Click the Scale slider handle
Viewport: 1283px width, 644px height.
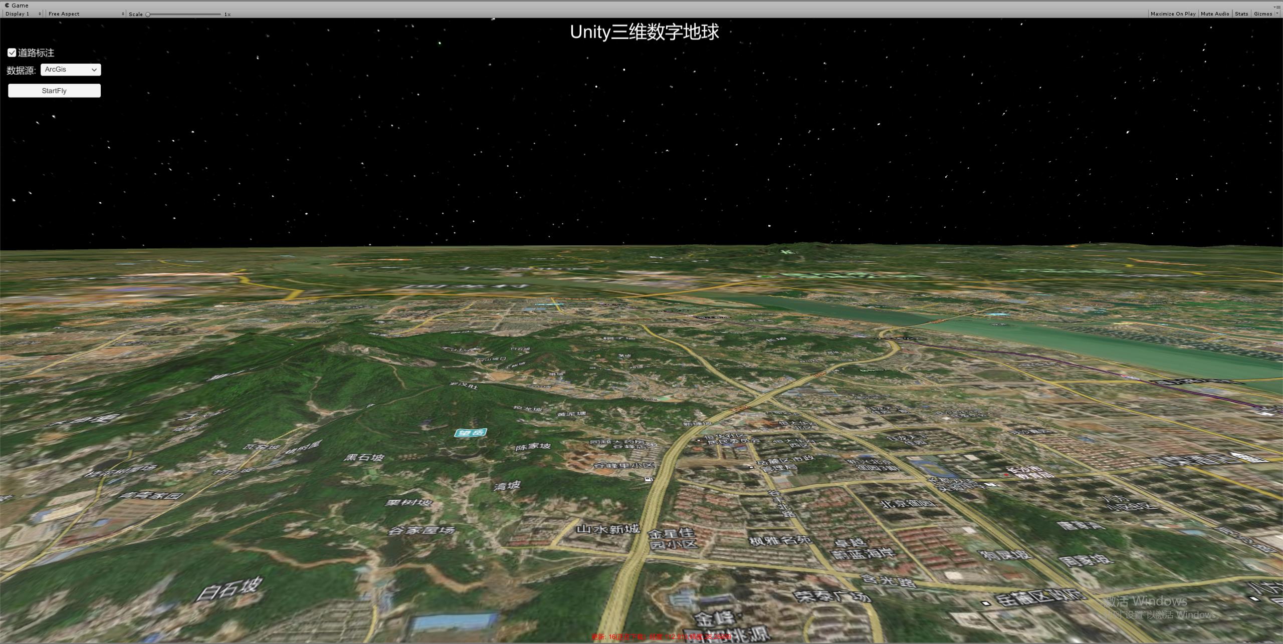coord(148,14)
